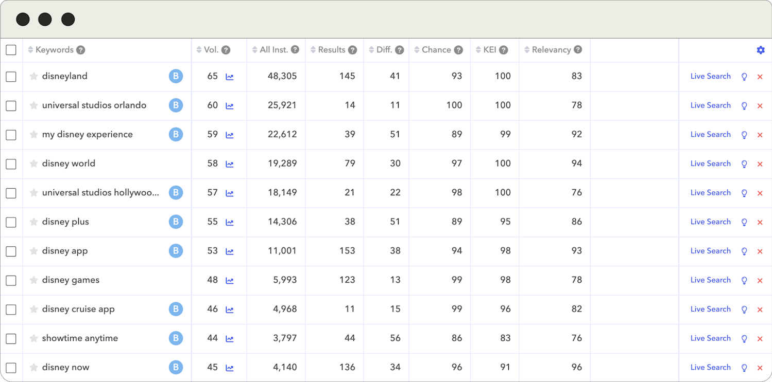Favorite the disneyland keyword star

tap(34, 77)
